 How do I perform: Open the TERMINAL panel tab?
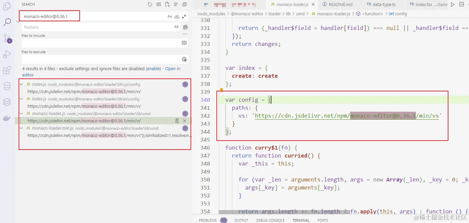pyautogui.click(x=301, y=220)
